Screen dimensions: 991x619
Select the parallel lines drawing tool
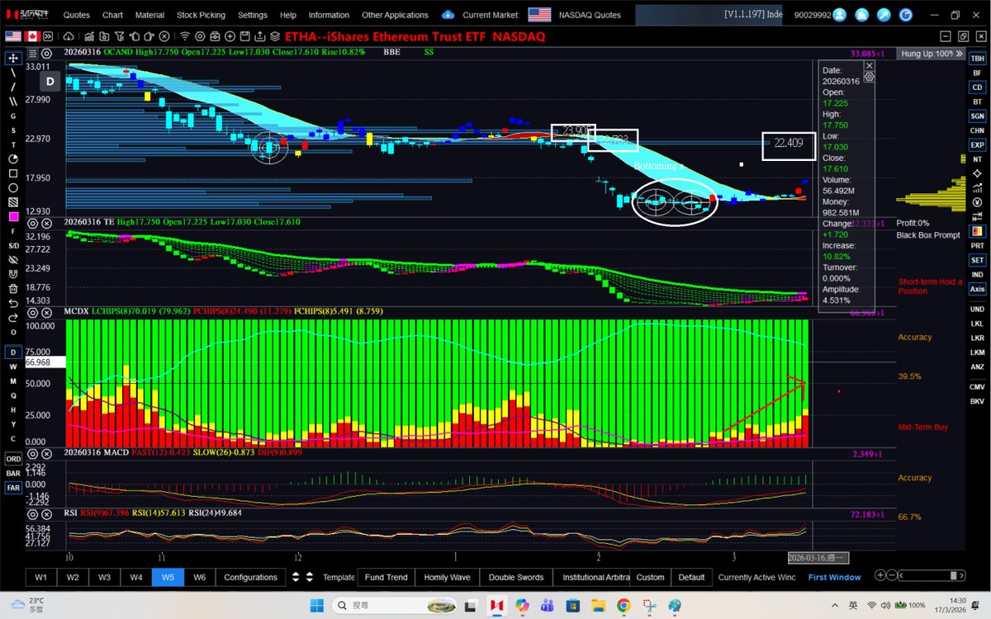click(x=12, y=102)
